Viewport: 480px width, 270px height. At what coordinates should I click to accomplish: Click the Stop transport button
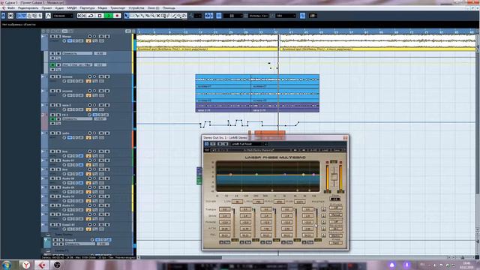(x=100, y=16)
